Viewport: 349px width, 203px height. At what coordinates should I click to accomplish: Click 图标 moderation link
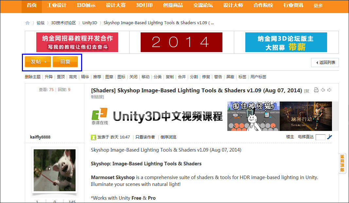pyautogui.click(x=121, y=77)
